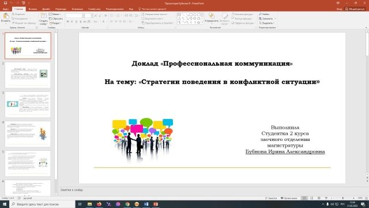The width and height of the screenshot is (369, 208).
Task: Select slide 2 thumbnail
Action: 28,75
